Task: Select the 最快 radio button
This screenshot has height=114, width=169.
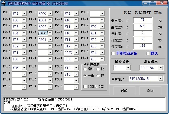Action: (85, 69)
